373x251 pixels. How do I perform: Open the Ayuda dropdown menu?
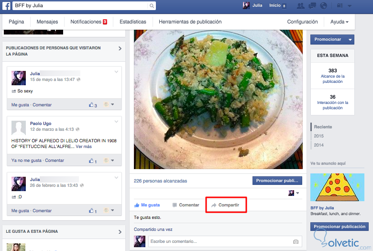[339, 22]
